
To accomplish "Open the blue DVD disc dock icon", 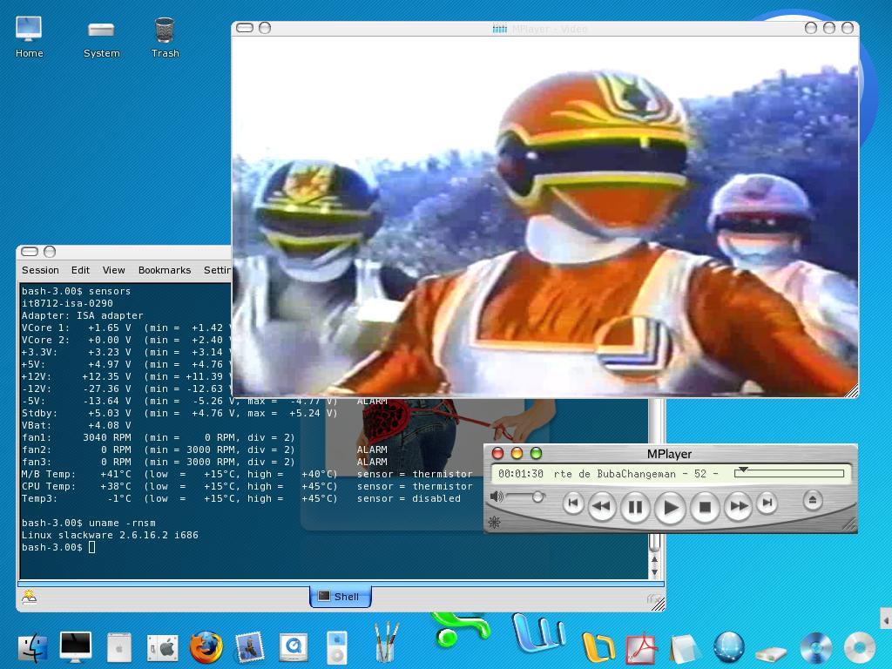I will [x=815, y=648].
